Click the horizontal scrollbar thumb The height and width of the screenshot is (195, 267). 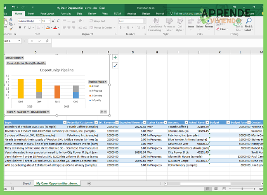pos(205,183)
